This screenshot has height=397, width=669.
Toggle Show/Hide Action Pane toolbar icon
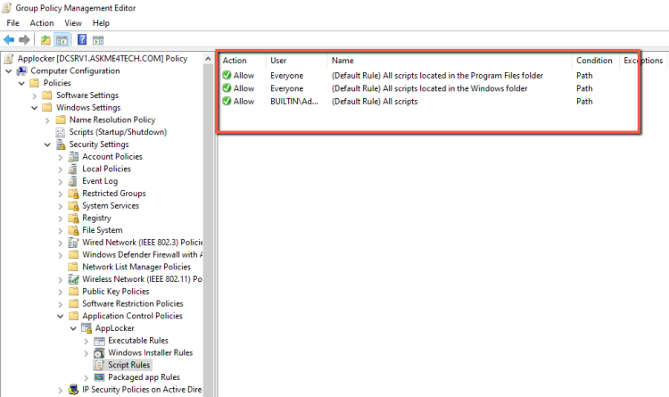pyautogui.click(x=98, y=40)
